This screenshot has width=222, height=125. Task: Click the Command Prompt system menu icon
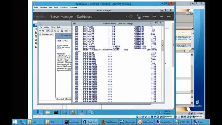point(74,24)
